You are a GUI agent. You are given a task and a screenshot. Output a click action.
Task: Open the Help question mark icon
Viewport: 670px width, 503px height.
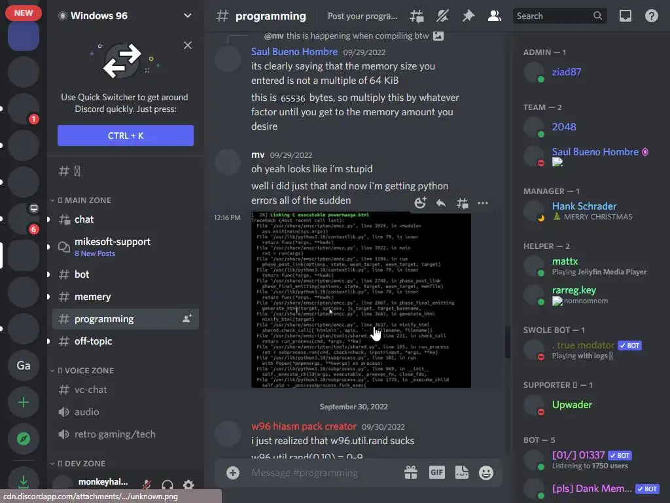click(651, 16)
